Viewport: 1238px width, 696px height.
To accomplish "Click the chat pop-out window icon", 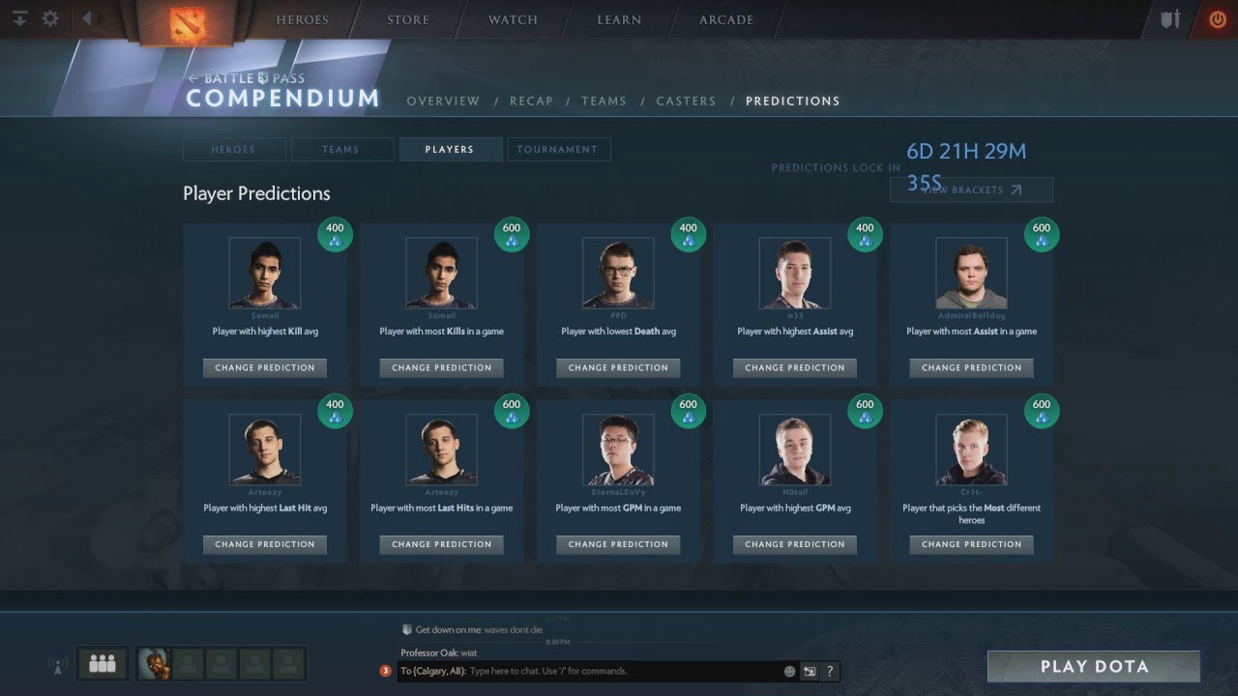I will pos(810,671).
